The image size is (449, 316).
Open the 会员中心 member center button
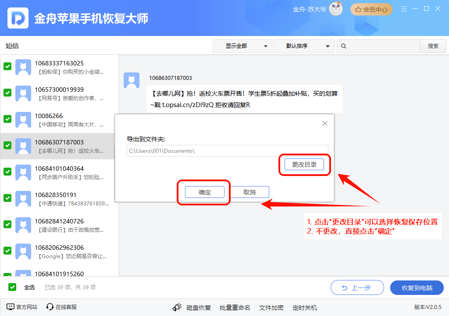point(371,10)
